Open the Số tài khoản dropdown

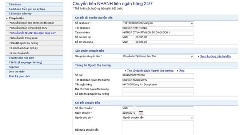click(158, 23)
